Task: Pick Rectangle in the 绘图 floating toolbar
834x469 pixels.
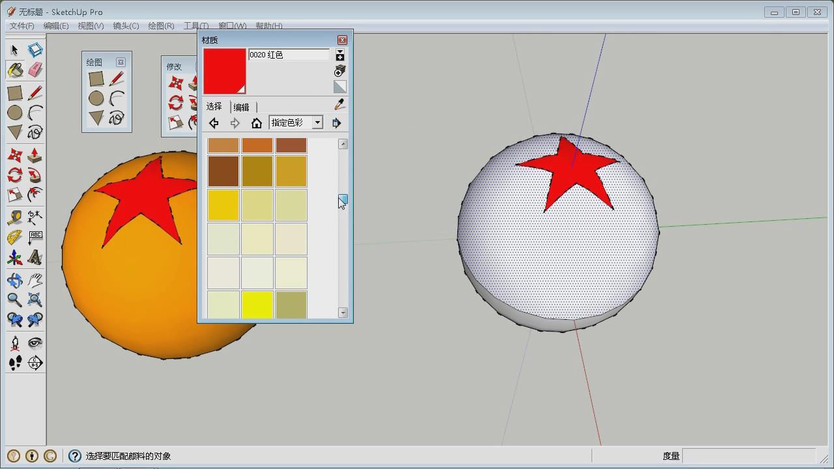Action: (96, 79)
